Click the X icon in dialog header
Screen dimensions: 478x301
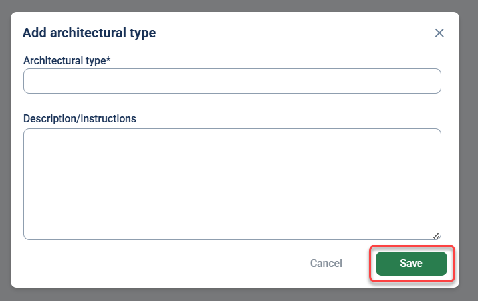pyautogui.click(x=439, y=33)
